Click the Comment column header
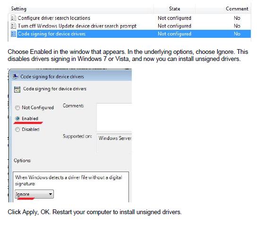This screenshot has height=225, width=264. (x=237, y=9)
